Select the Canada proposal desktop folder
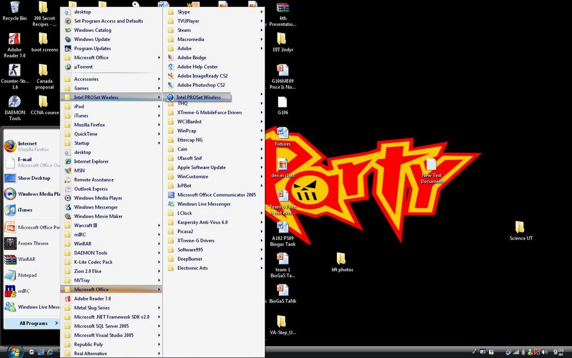Image resolution: width=572 pixels, height=358 pixels. tap(45, 76)
